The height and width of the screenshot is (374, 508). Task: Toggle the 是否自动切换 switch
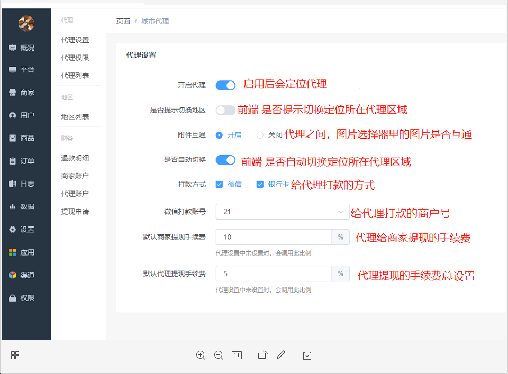(225, 160)
